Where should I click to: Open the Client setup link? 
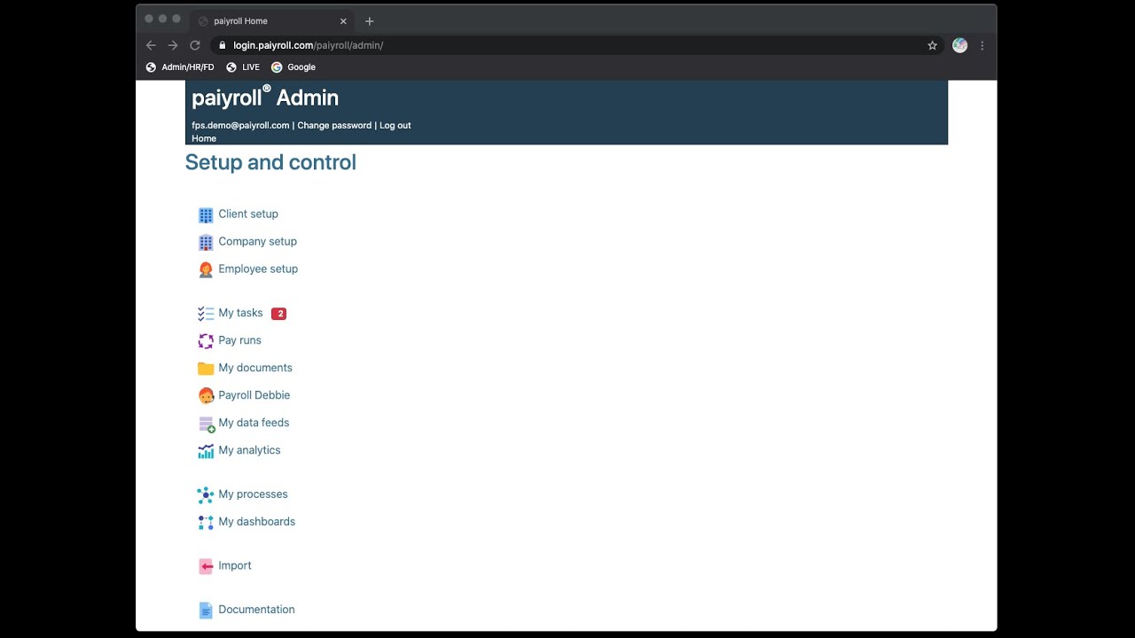(248, 214)
